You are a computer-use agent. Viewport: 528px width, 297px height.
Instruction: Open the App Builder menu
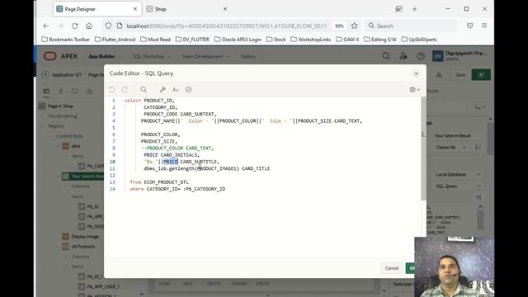[x=105, y=56]
